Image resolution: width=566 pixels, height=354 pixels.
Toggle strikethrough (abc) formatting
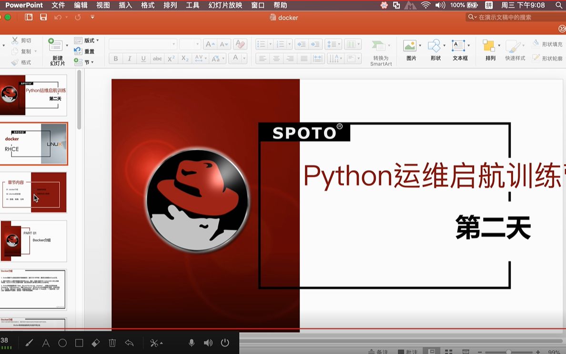157,59
